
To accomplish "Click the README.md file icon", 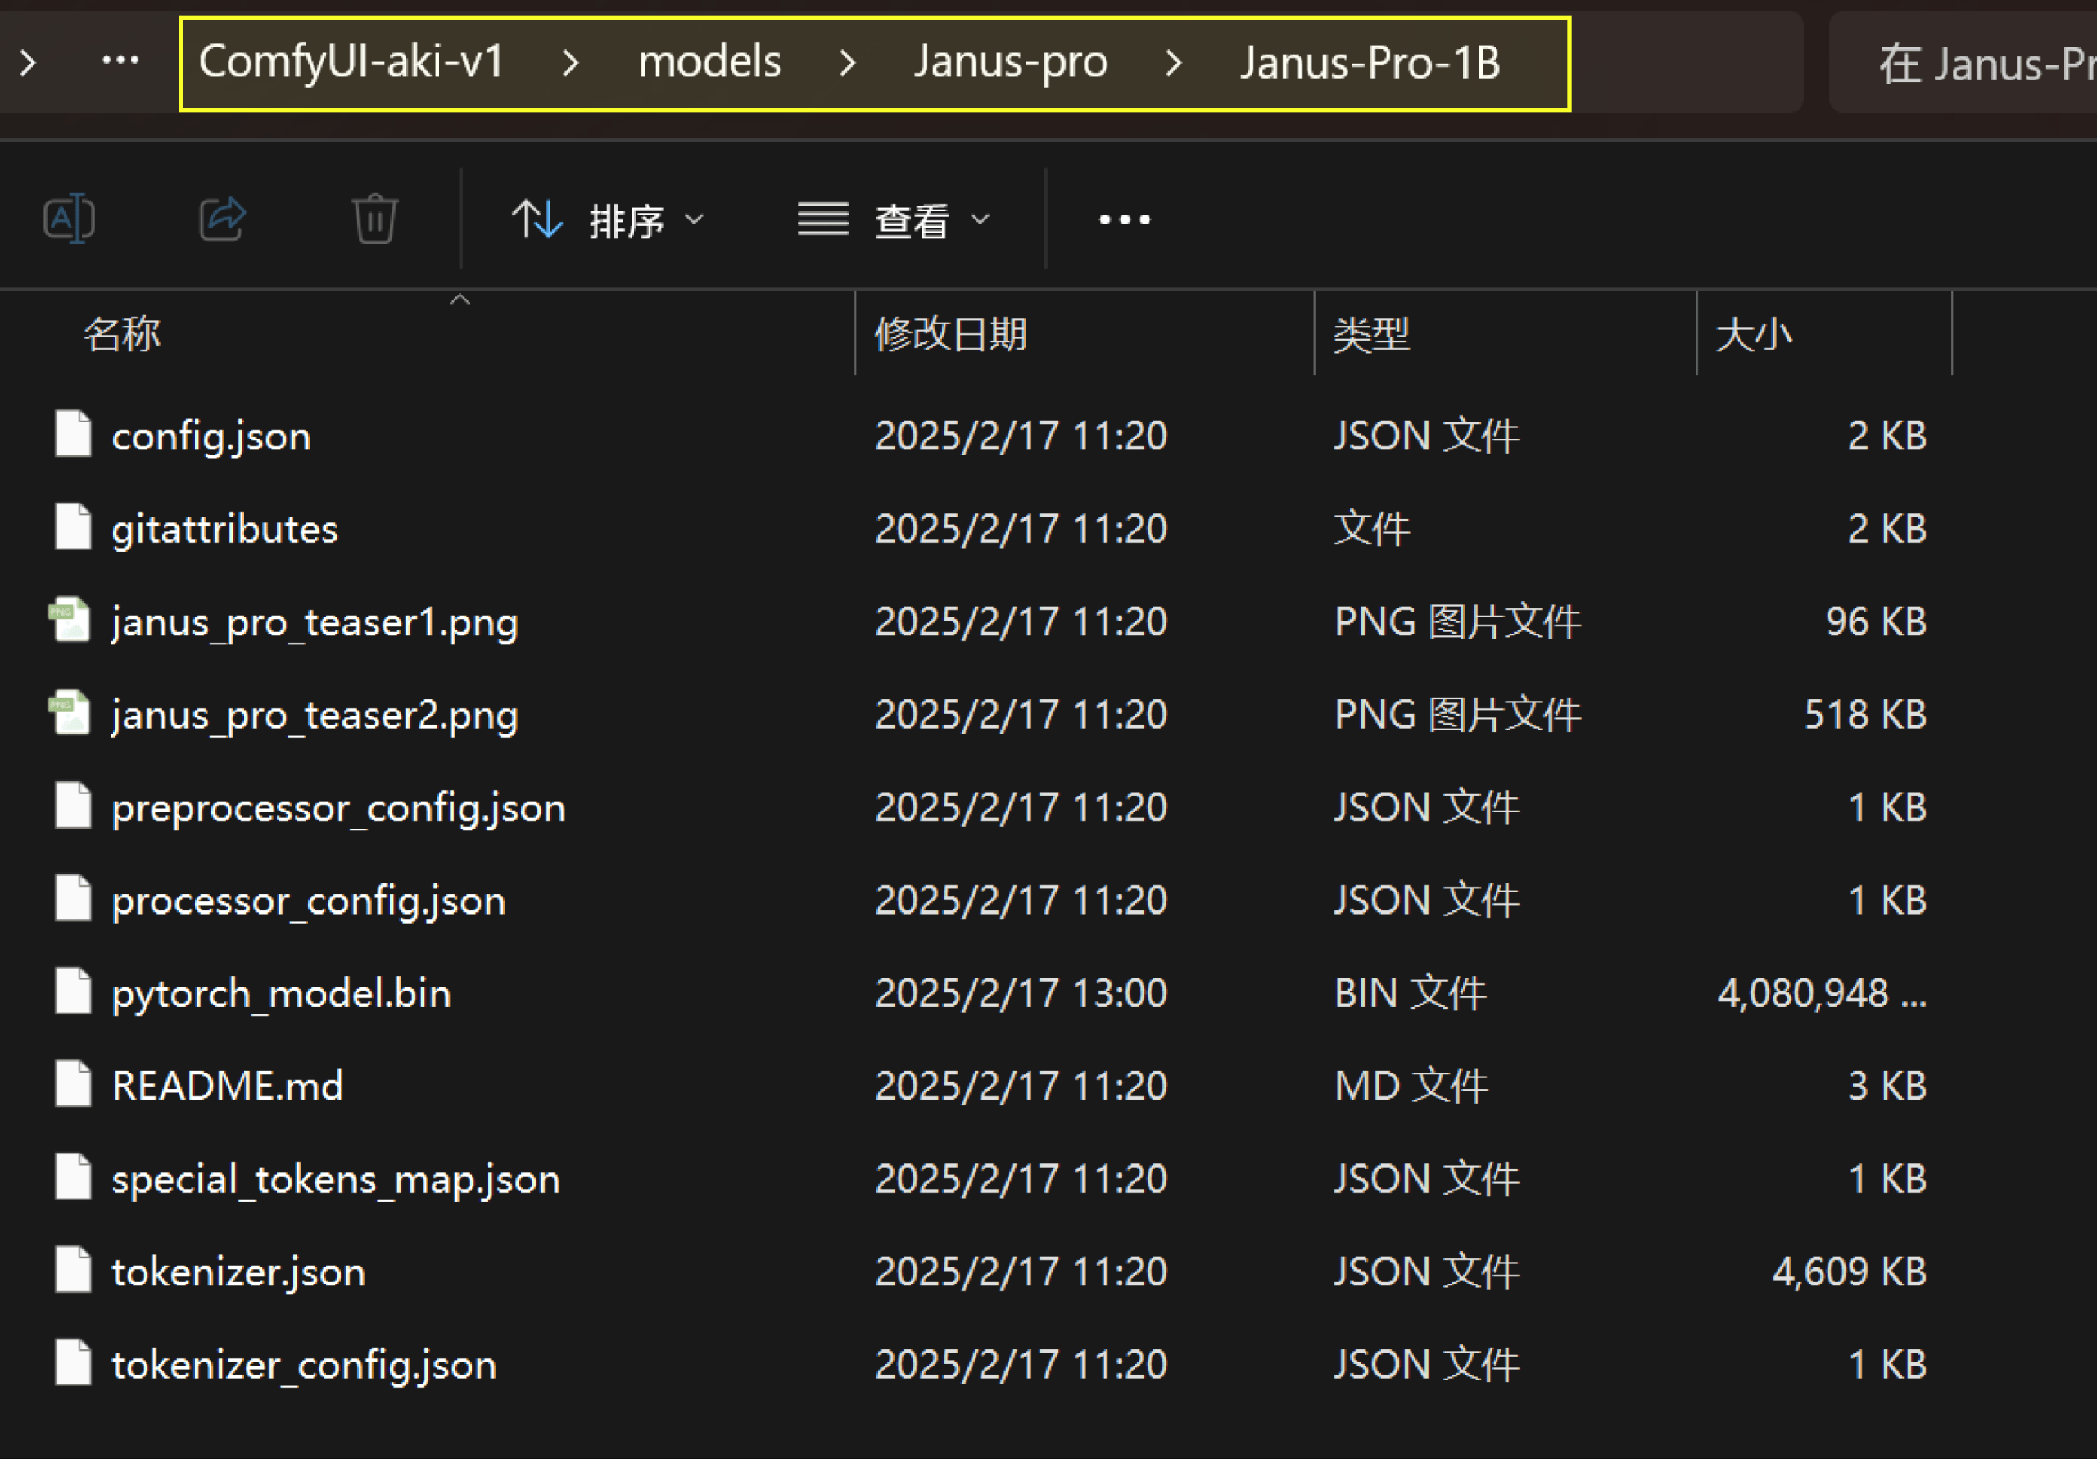I will (72, 1084).
